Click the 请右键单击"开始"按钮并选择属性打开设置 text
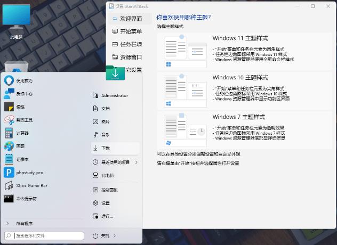The height and width of the screenshot is (245, 337). [x=198, y=163]
